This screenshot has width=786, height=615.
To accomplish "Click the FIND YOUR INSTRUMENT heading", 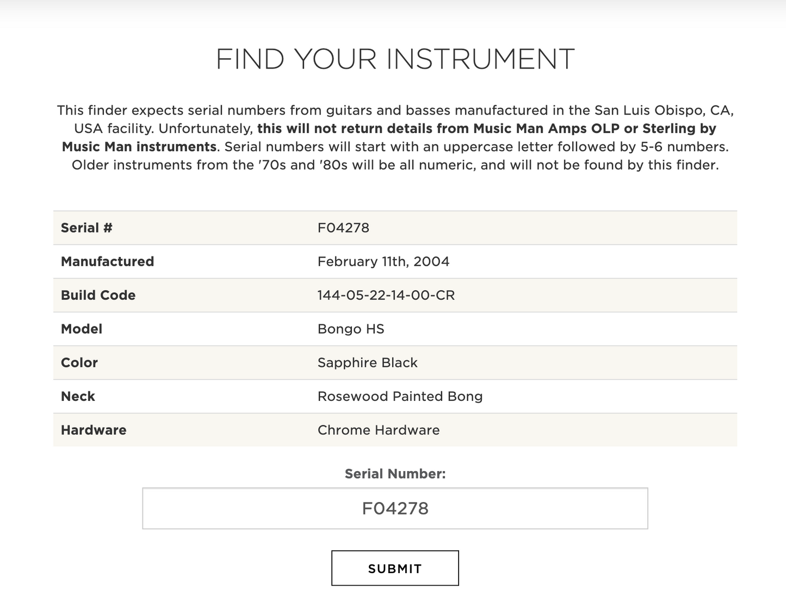I will pos(395,59).
